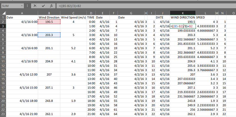
Task: Click the 'SPEED' header cell
Action: pyautogui.click(x=205, y=17)
